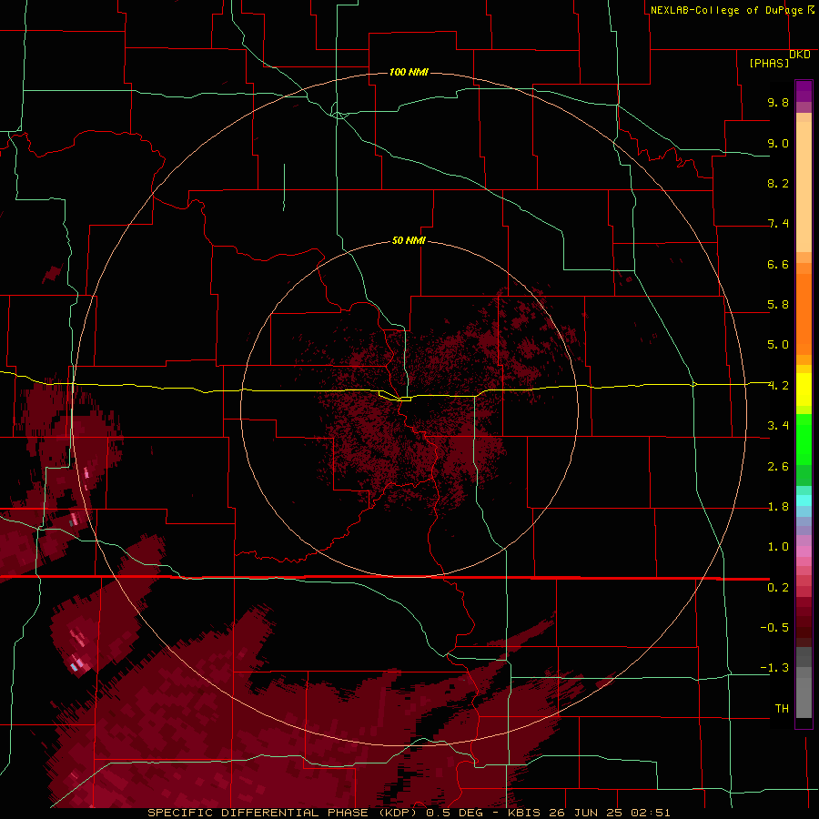Click the cyan segment of the color bar
The height and width of the screenshot is (819, 819).
804,500
